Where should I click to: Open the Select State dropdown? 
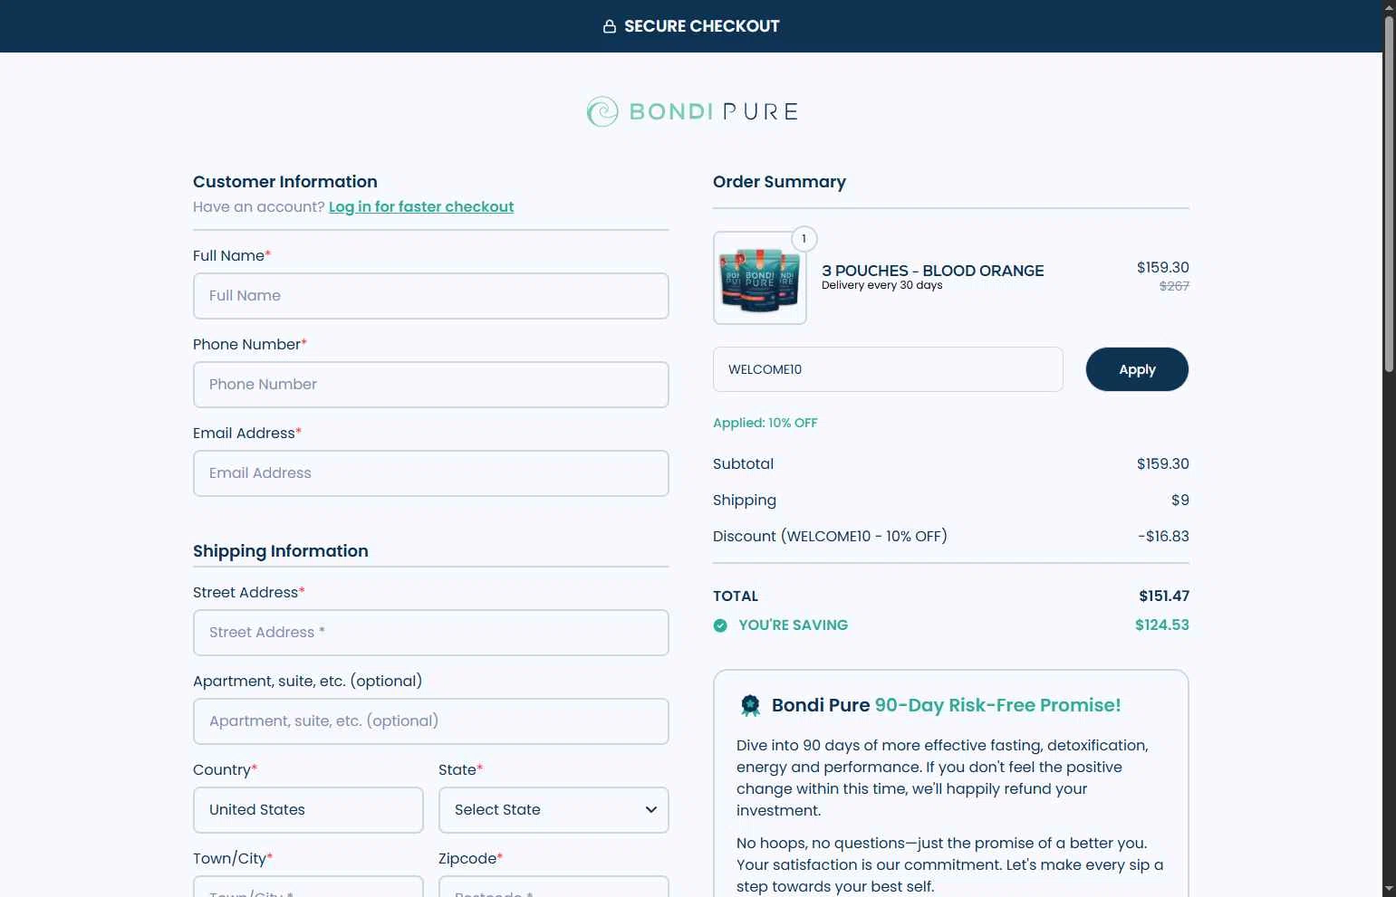tap(554, 810)
